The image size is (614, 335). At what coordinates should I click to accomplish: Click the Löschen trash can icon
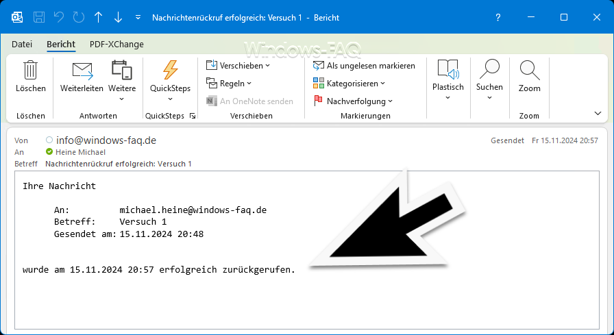point(31,70)
